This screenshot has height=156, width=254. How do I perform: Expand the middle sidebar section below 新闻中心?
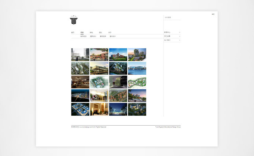pyautogui.click(x=180, y=36)
